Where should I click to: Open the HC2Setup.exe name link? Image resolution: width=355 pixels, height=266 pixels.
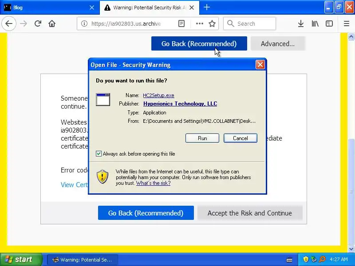tap(158, 95)
